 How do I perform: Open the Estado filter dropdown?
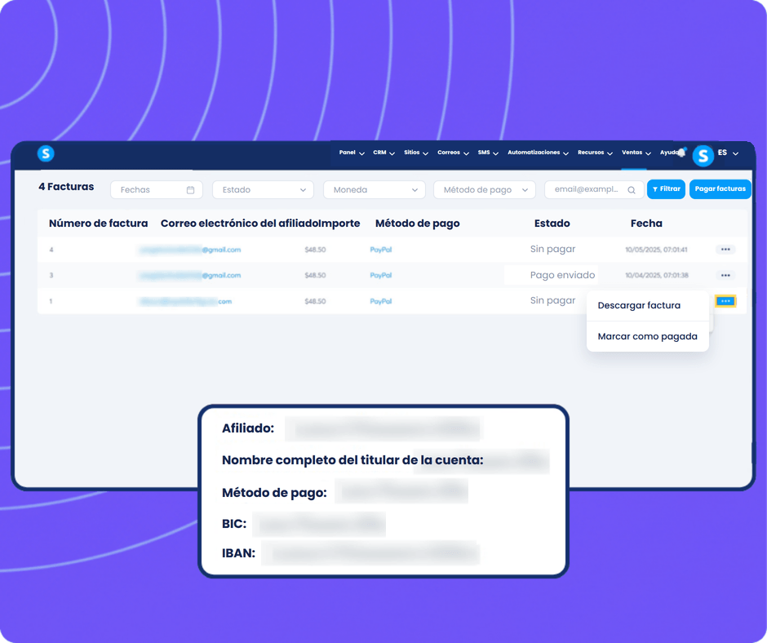[x=264, y=190]
